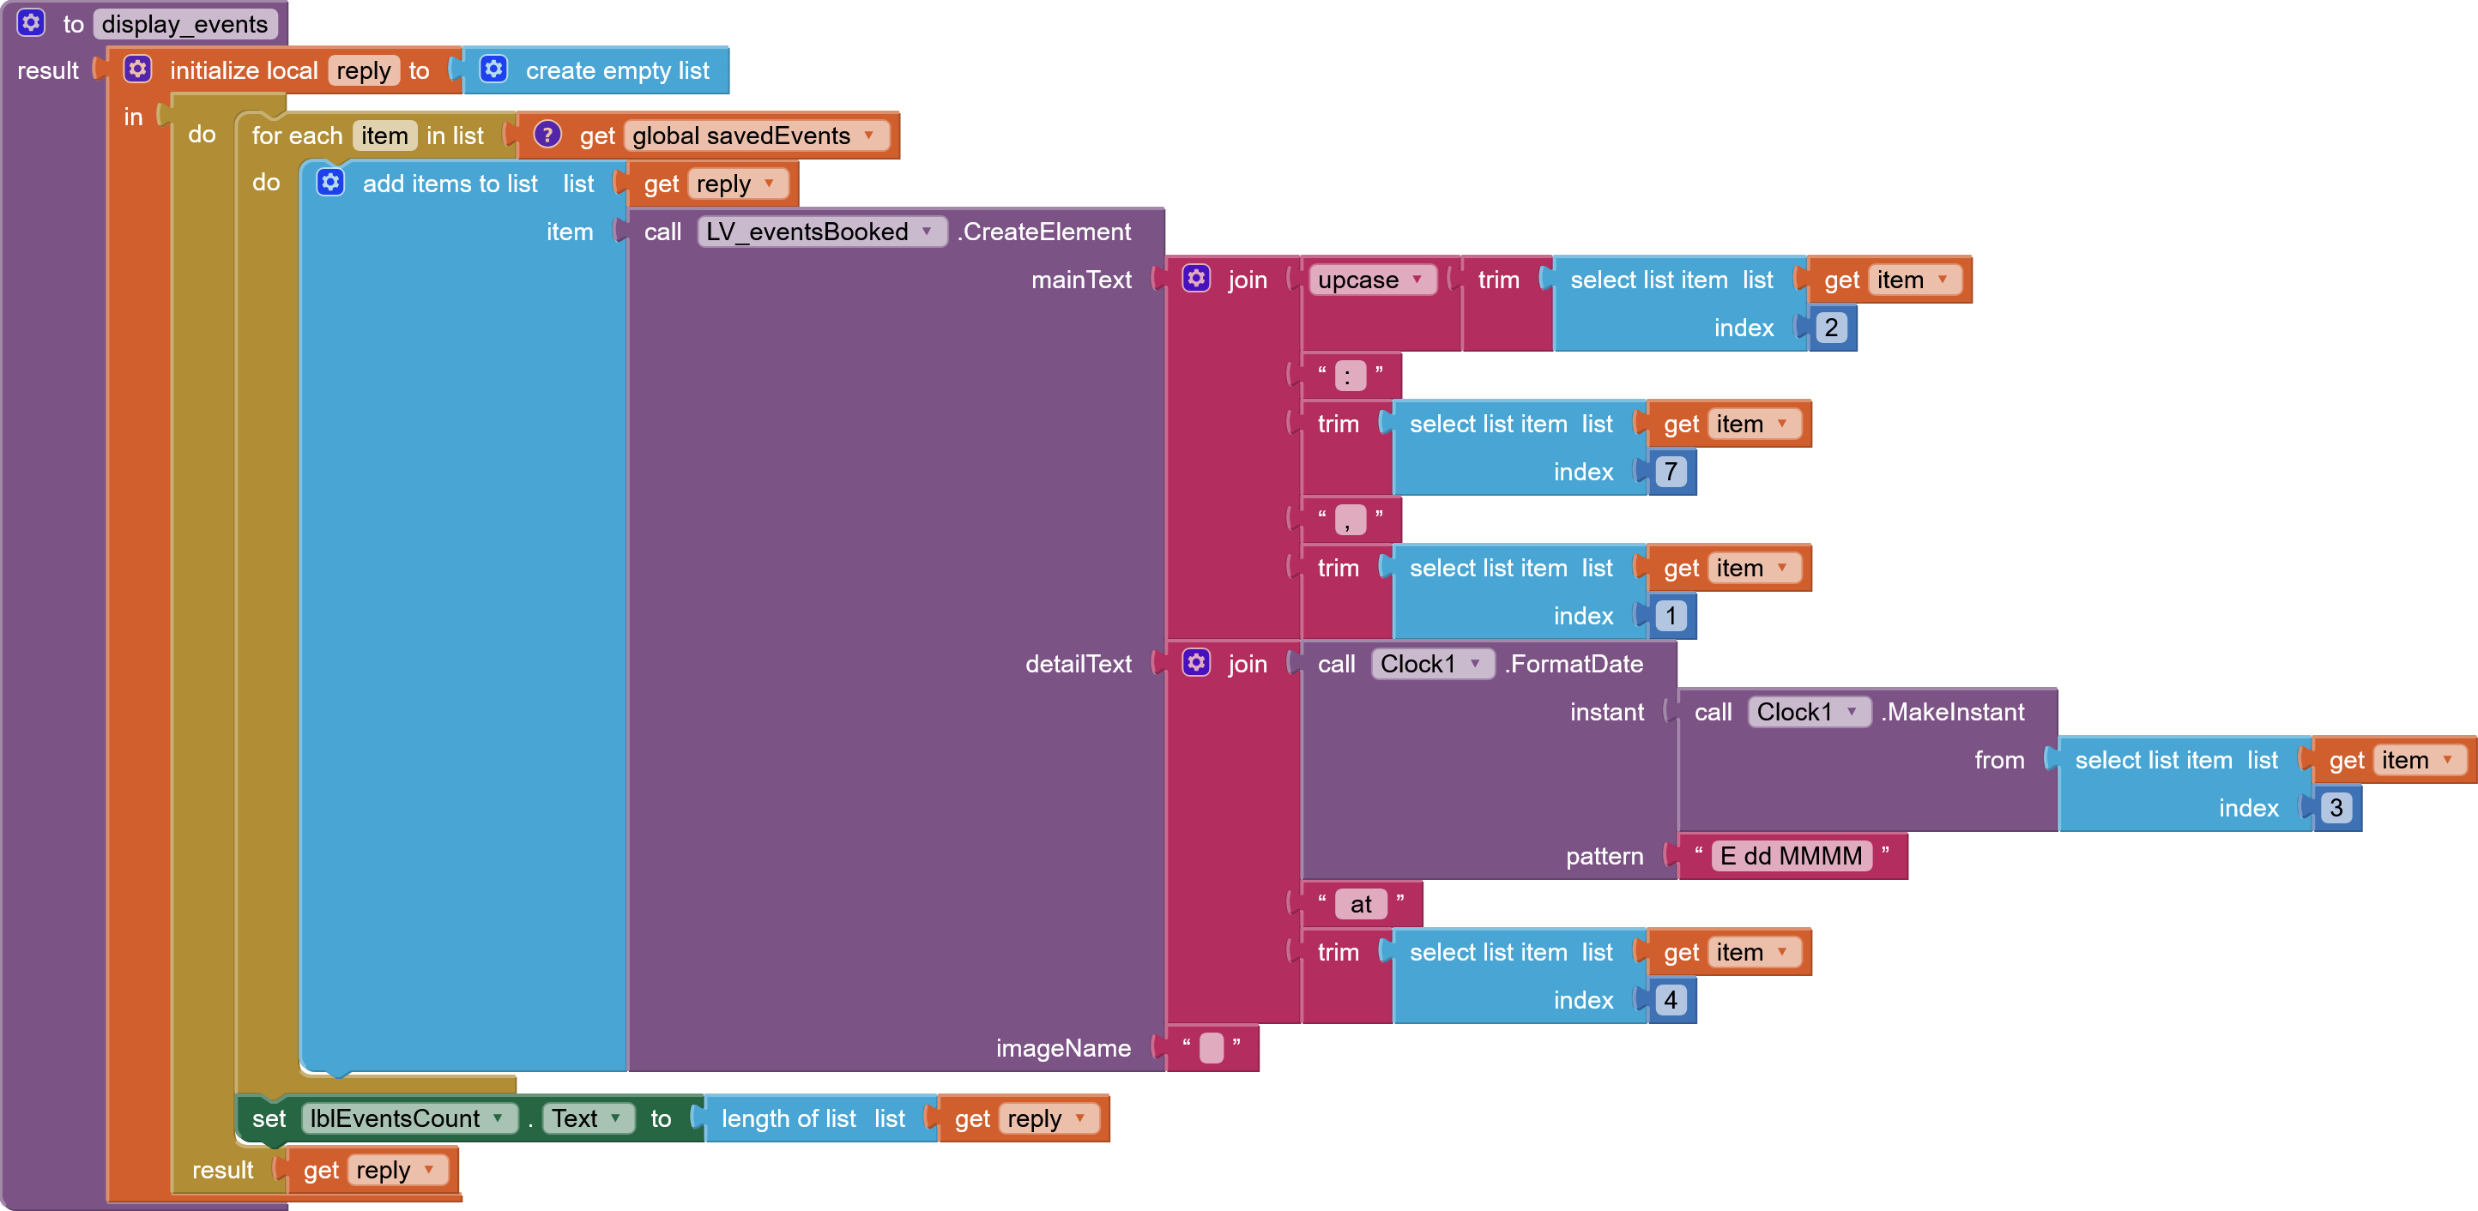Open gear on add items to list
The image size is (2478, 1211).
click(x=330, y=182)
